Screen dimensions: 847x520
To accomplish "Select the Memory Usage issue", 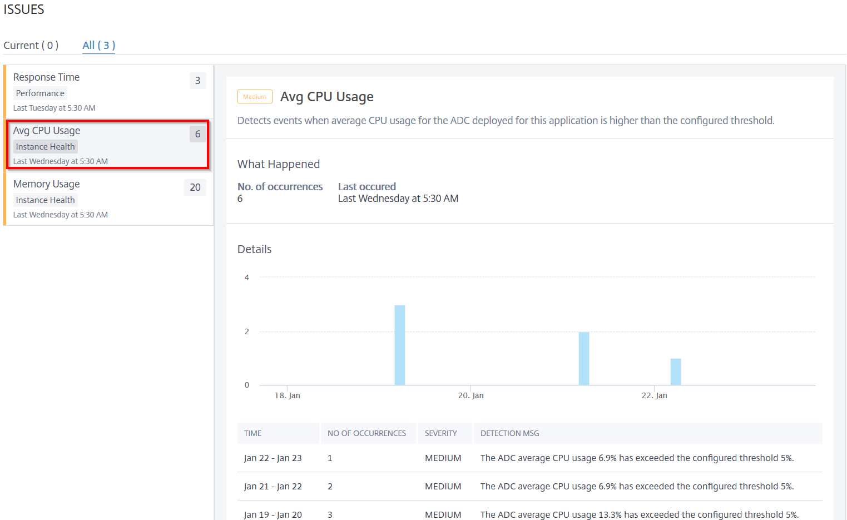I will 108,199.
